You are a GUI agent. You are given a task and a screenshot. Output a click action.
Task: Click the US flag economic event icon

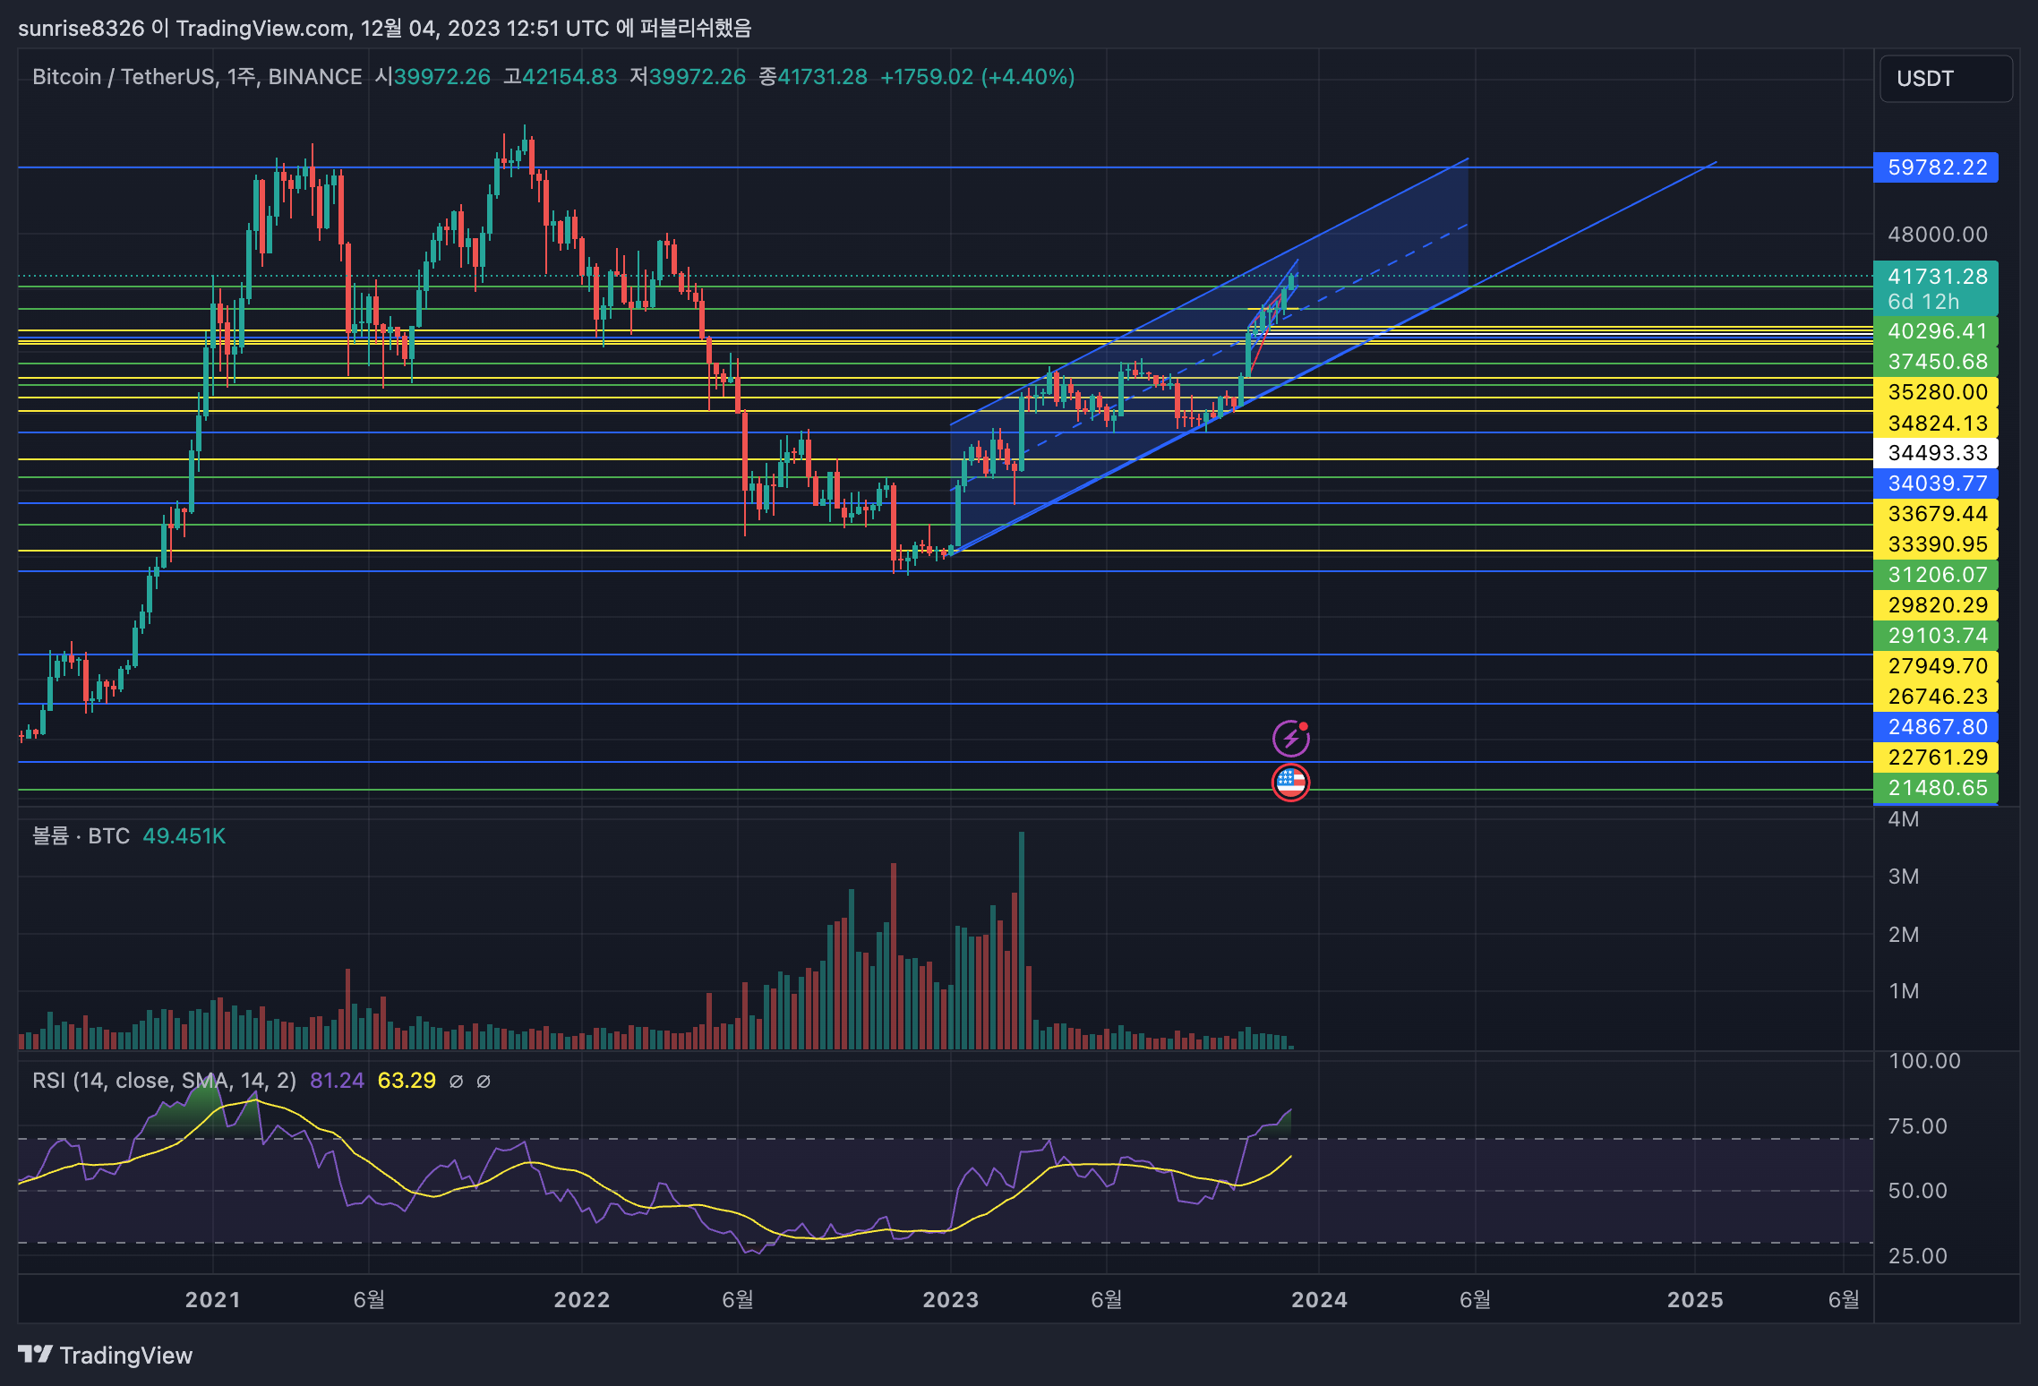coord(1290,782)
